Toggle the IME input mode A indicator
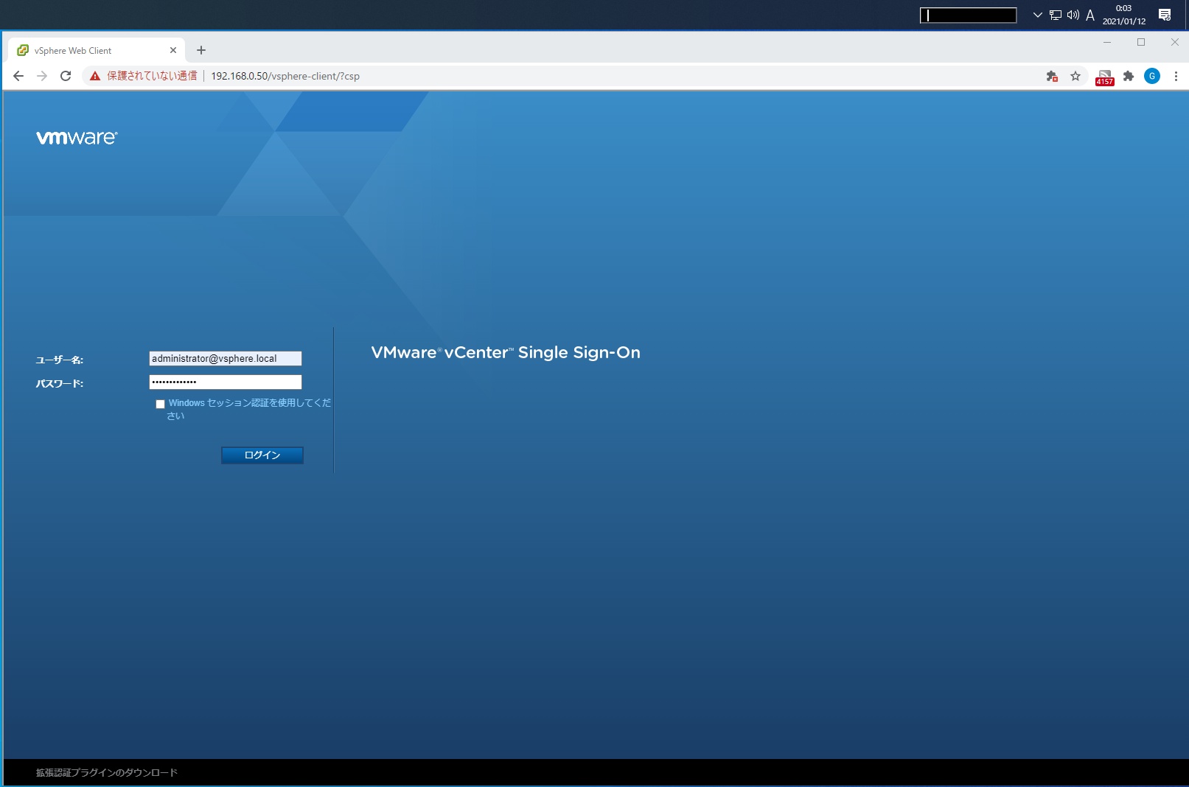This screenshot has height=787, width=1189. (x=1090, y=15)
